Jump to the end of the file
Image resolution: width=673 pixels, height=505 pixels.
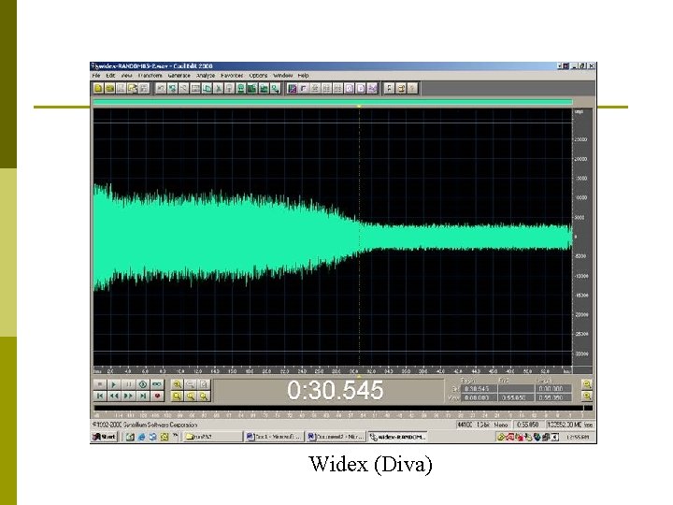[x=143, y=396]
